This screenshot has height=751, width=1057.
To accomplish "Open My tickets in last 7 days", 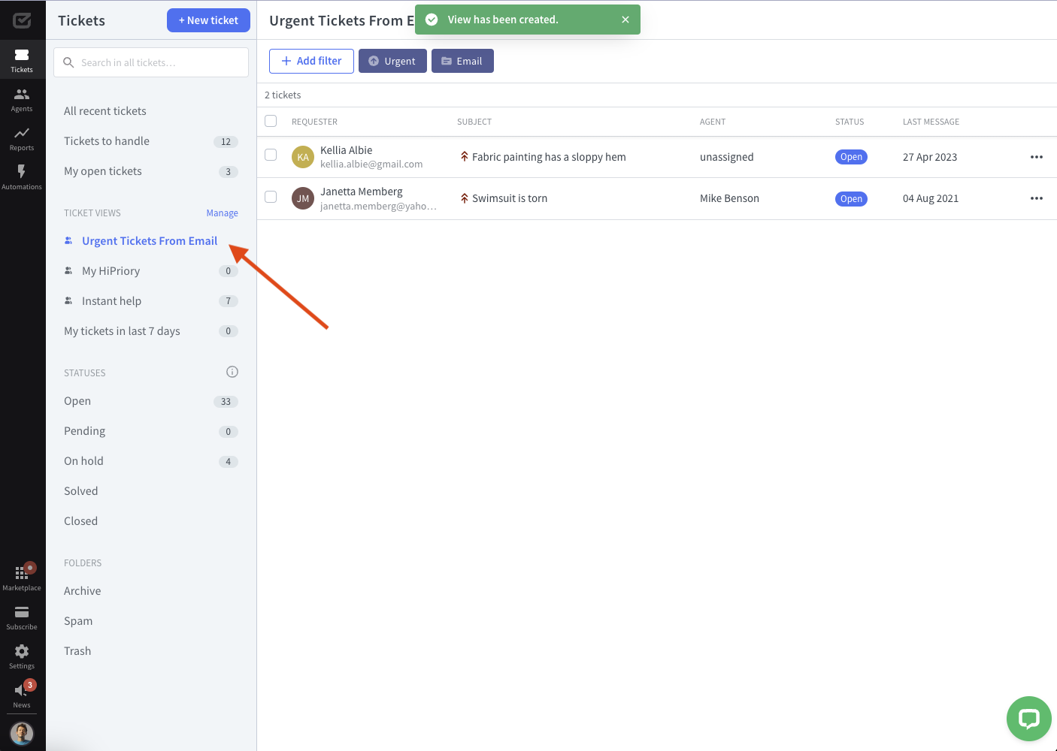I will coord(151,331).
